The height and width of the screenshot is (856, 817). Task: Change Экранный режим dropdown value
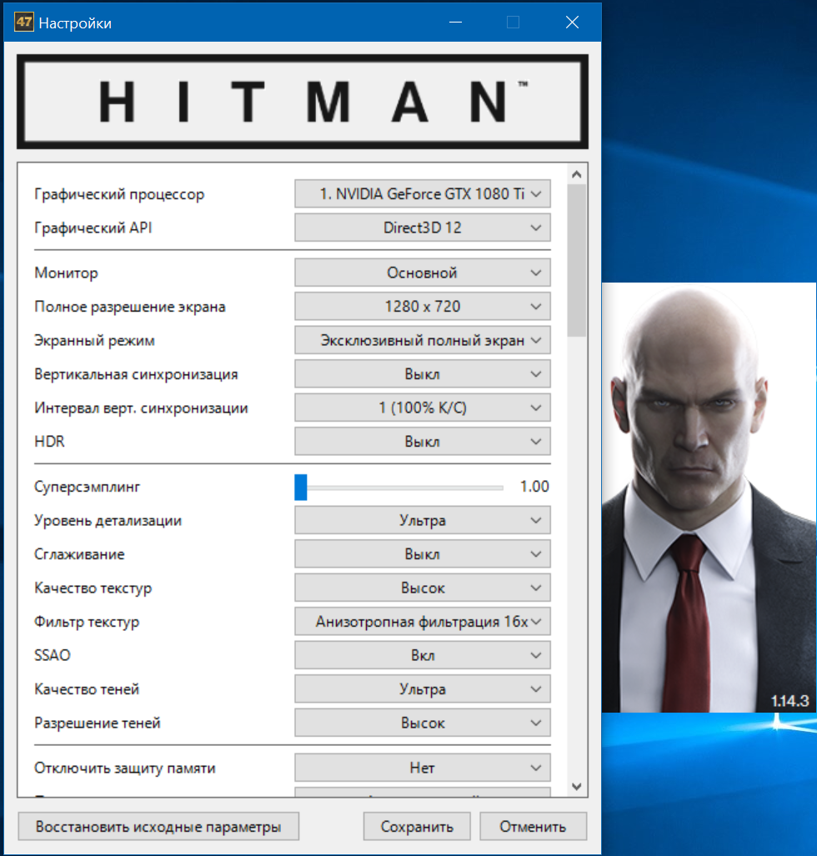point(422,340)
